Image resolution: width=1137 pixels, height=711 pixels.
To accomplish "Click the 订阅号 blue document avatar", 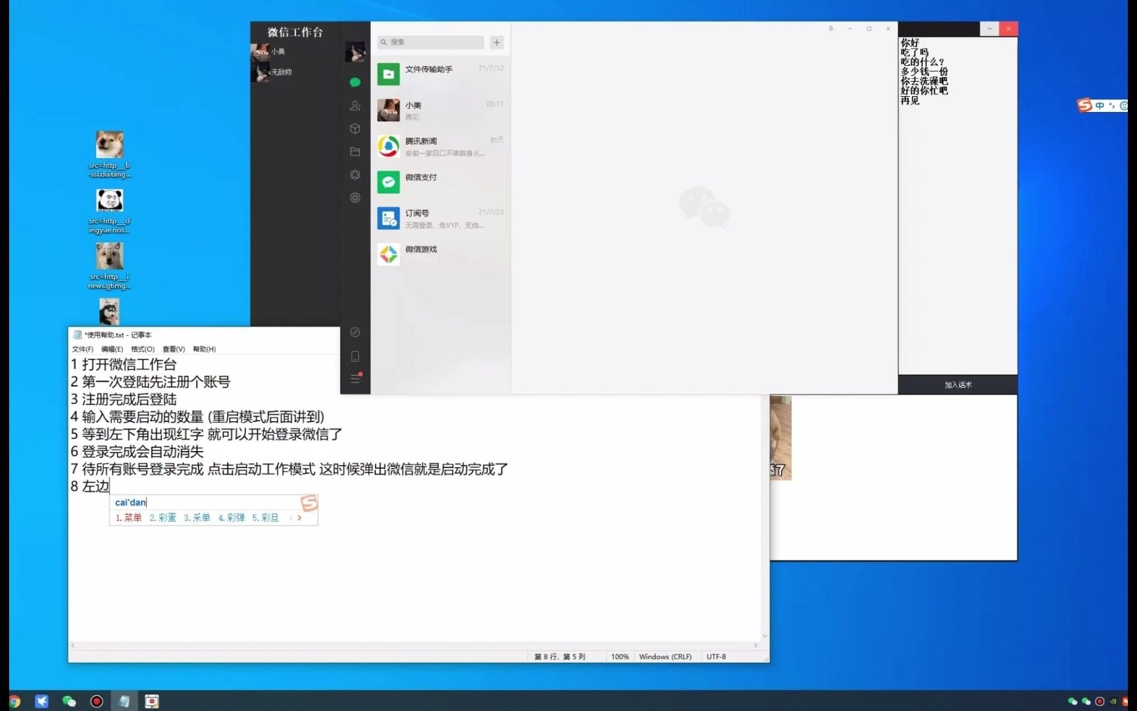I will (388, 218).
